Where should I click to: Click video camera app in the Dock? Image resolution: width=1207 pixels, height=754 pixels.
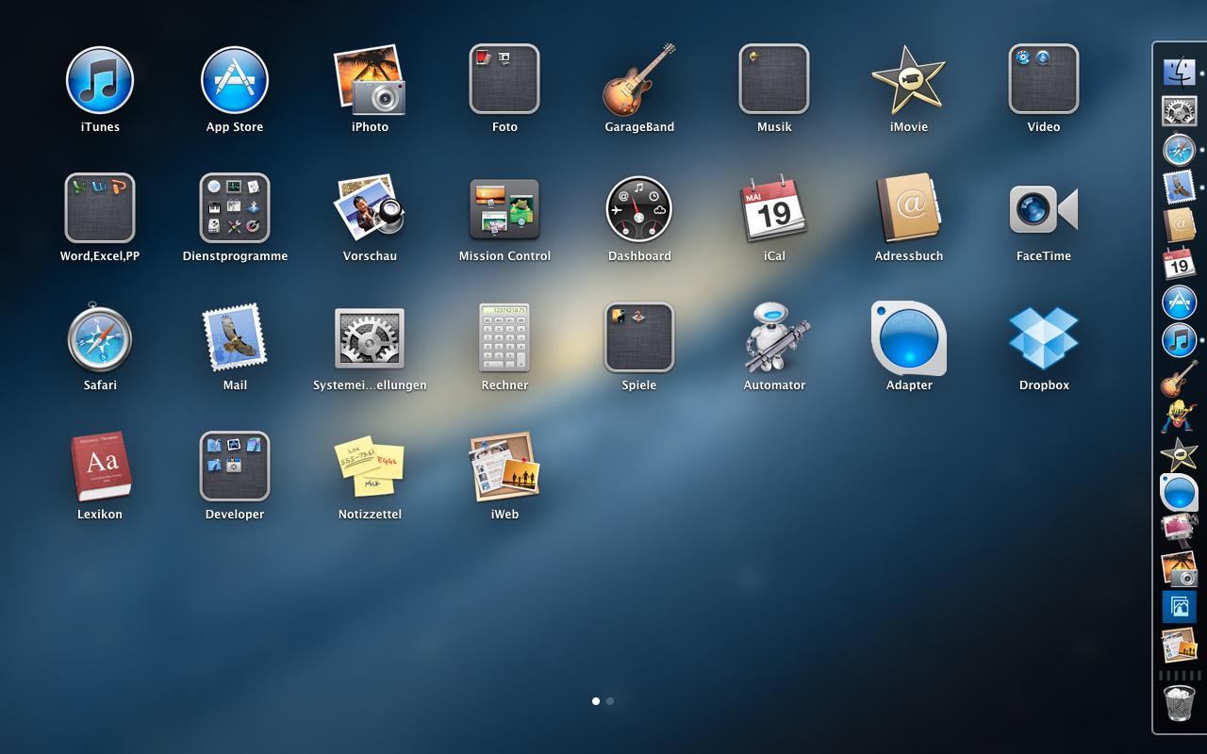pyautogui.click(x=1179, y=531)
